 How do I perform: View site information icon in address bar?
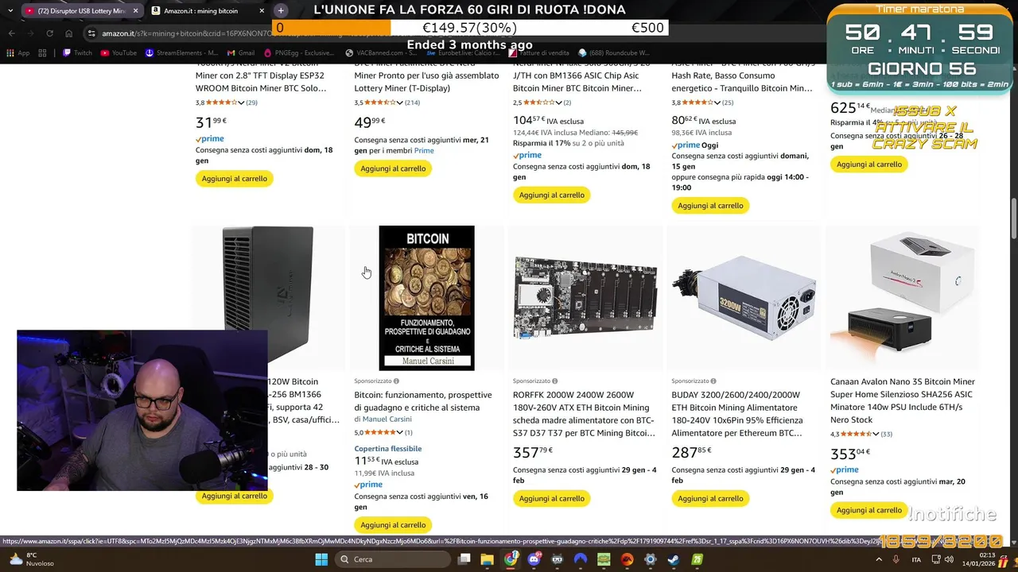pyautogui.click(x=92, y=33)
